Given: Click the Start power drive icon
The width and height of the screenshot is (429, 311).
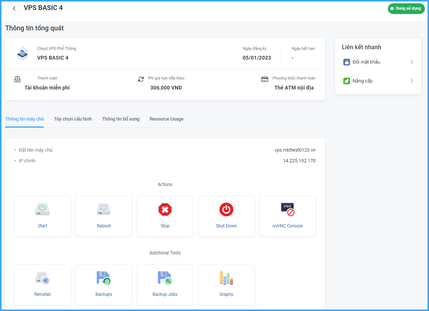Looking at the screenshot, I should click(x=42, y=209).
